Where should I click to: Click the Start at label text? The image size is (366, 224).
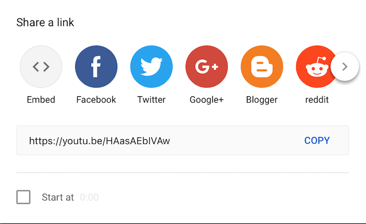58,197
